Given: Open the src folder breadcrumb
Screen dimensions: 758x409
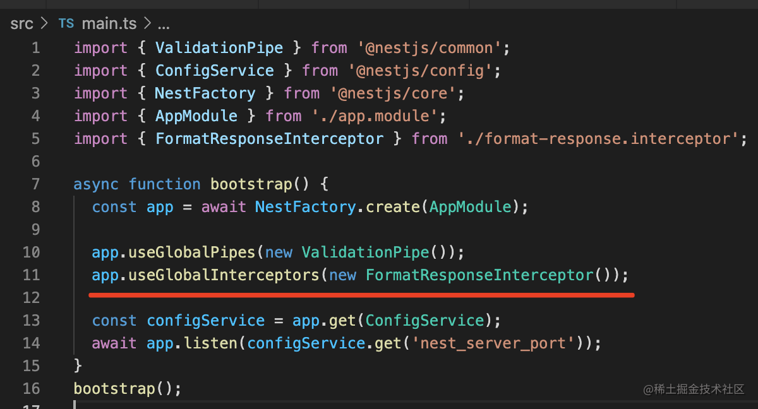Looking at the screenshot, I should [21, 25].
